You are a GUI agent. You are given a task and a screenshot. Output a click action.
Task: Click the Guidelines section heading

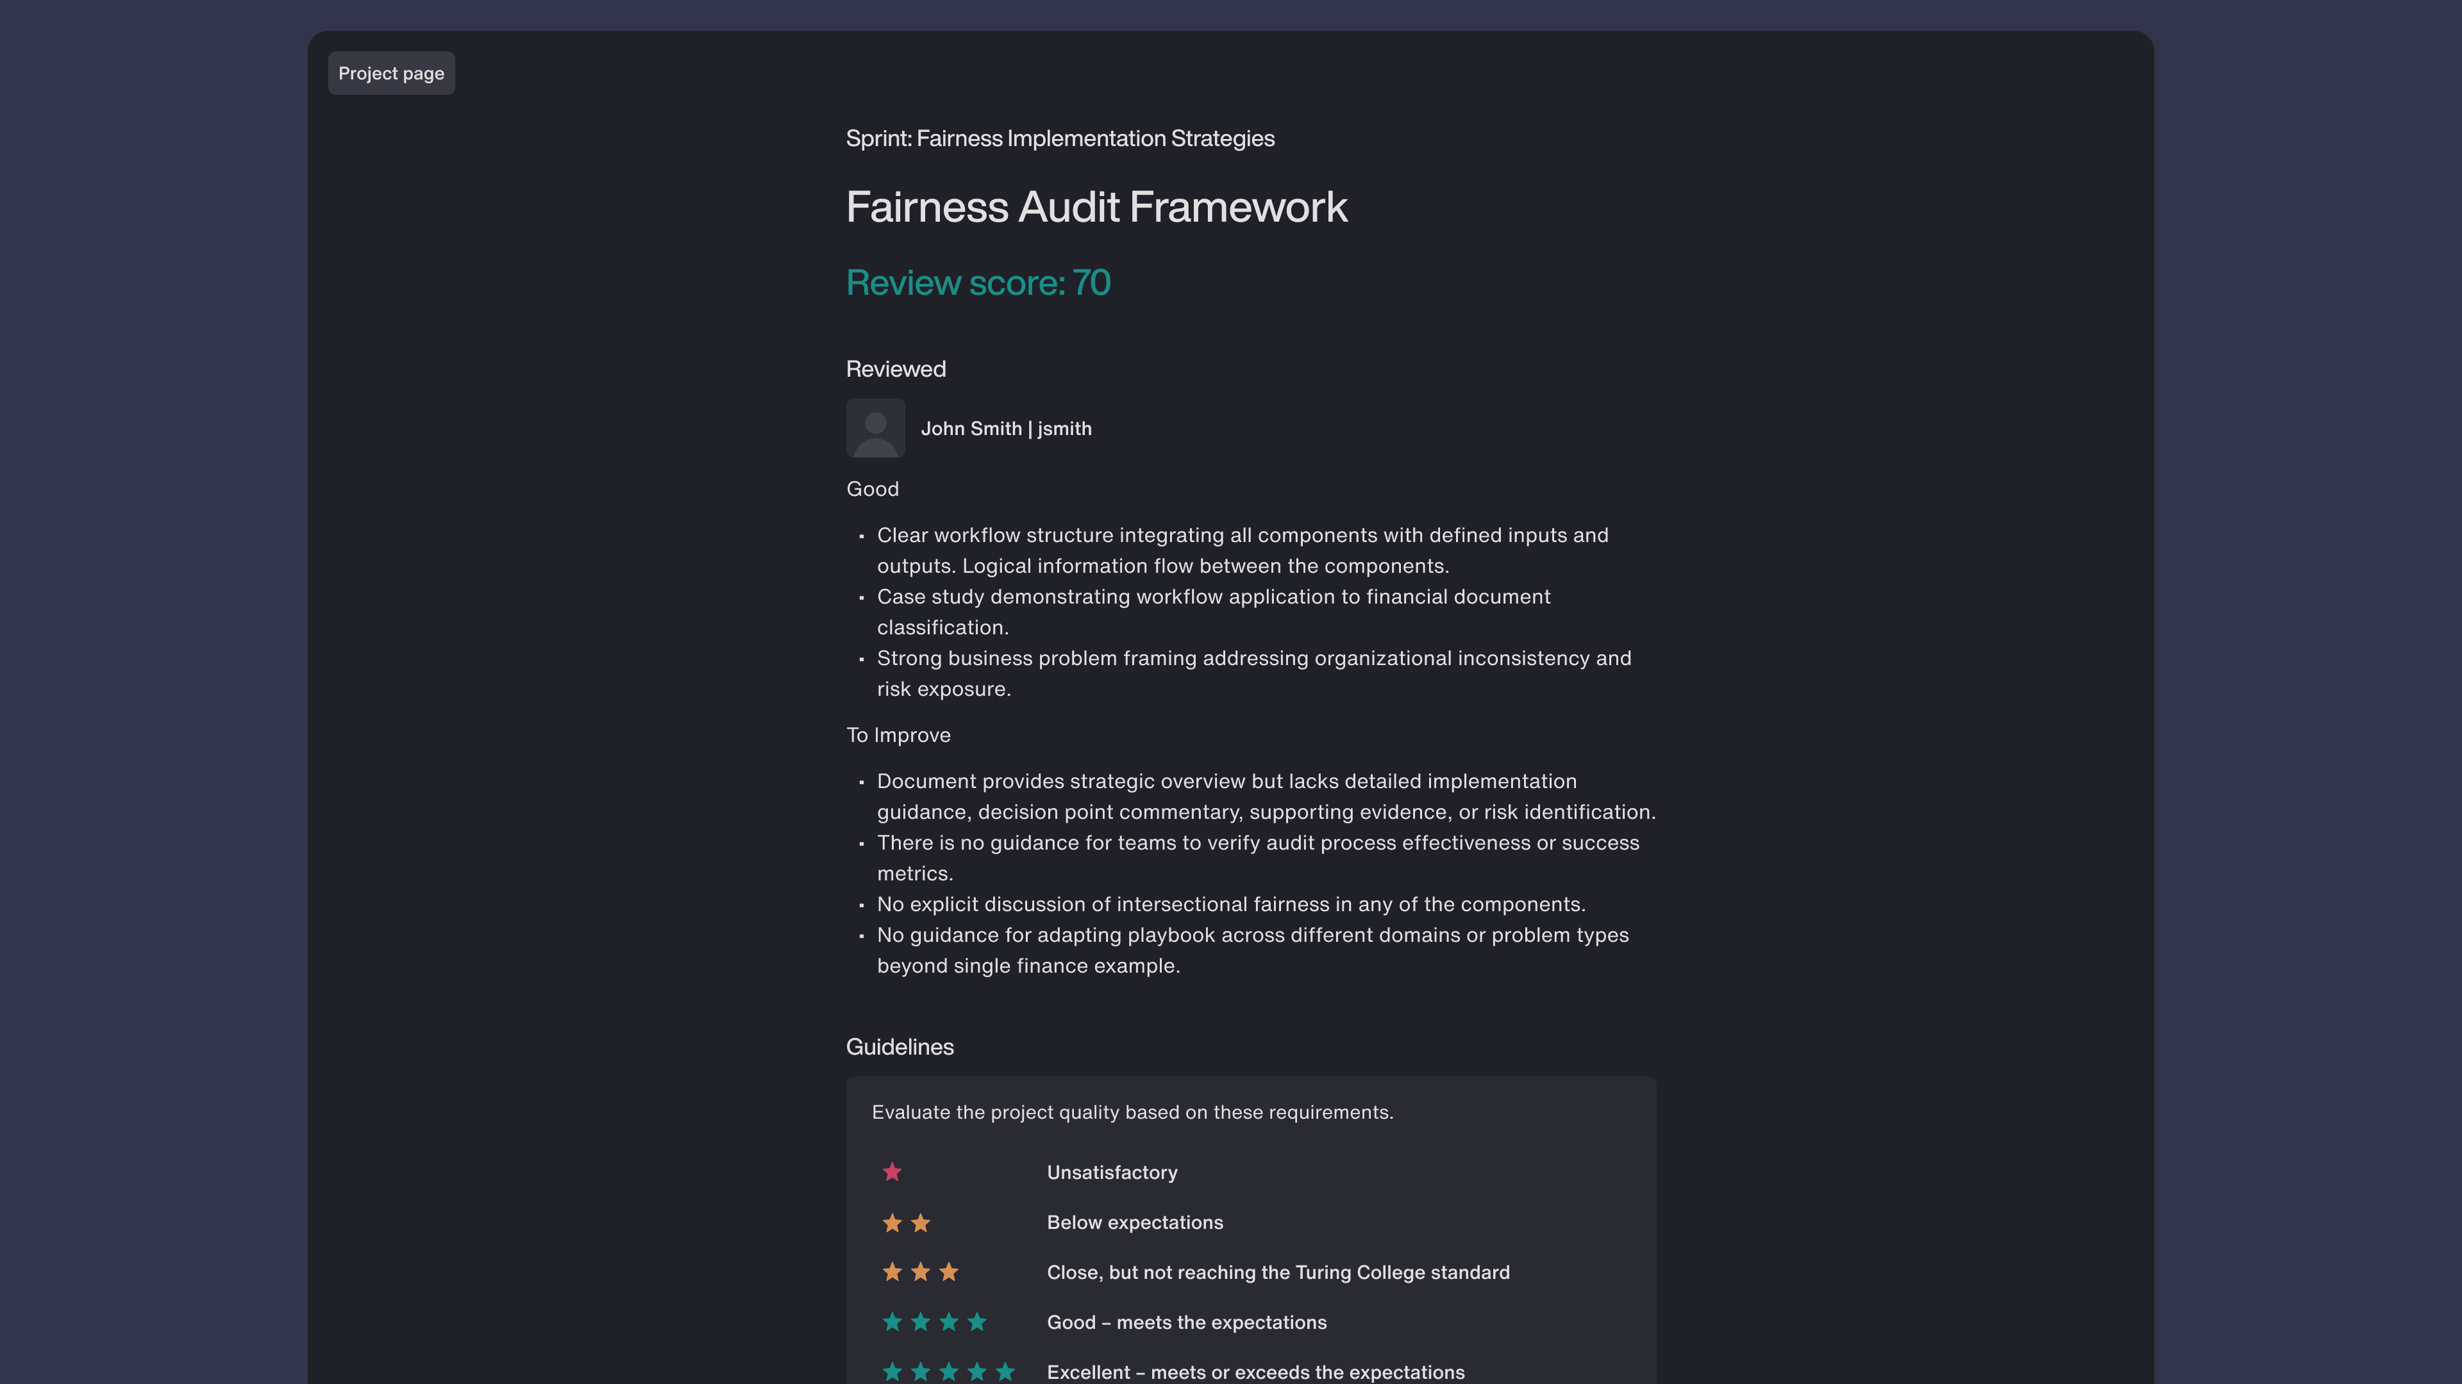pos(900,1047)
